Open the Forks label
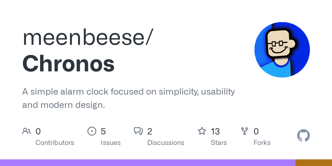This screenshot has height=166, width=332. 262,143
